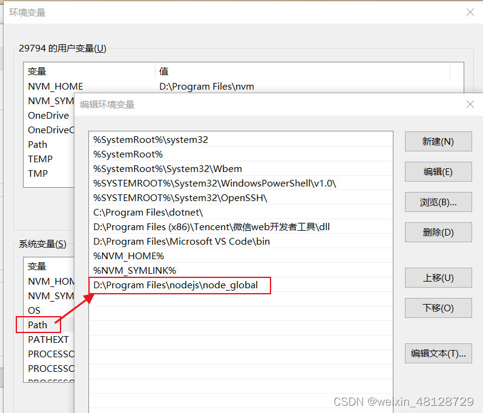Select the %SystemRoot%\System32\Wbem entry
Image resolution: width=483 pixels, height=413 pixels.
pyautogui.click(x=241, y=168)
